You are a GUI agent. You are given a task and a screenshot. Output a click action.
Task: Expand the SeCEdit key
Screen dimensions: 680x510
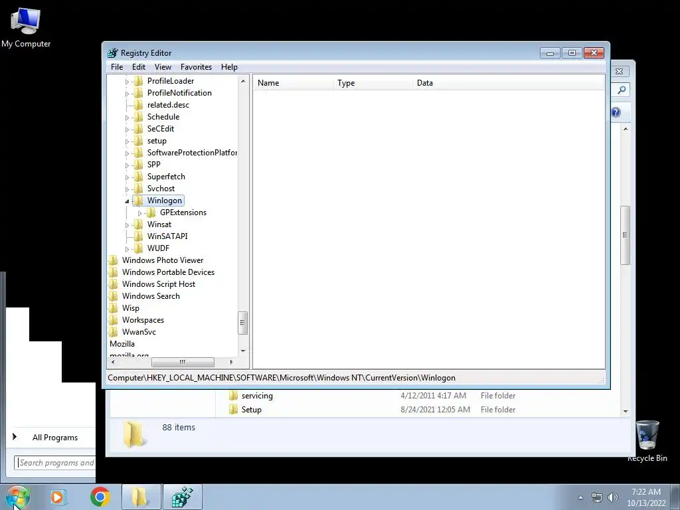pyautogui.click(x=127, y=129)
